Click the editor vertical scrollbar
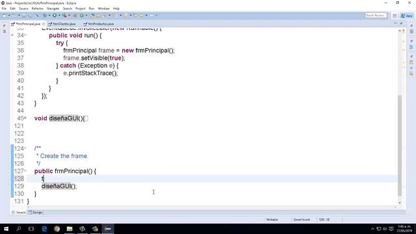Screen dimensions: 416x234 [x=400, y=146]
